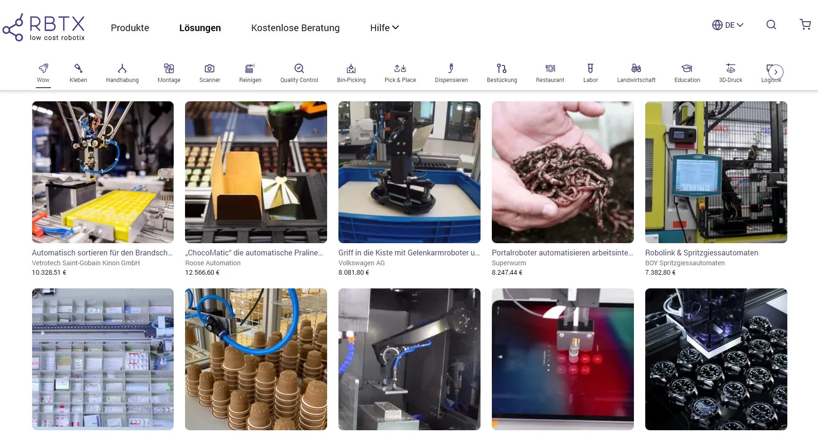
Task: Select the Bin-Picking filter icon
Action: [351, 72]
